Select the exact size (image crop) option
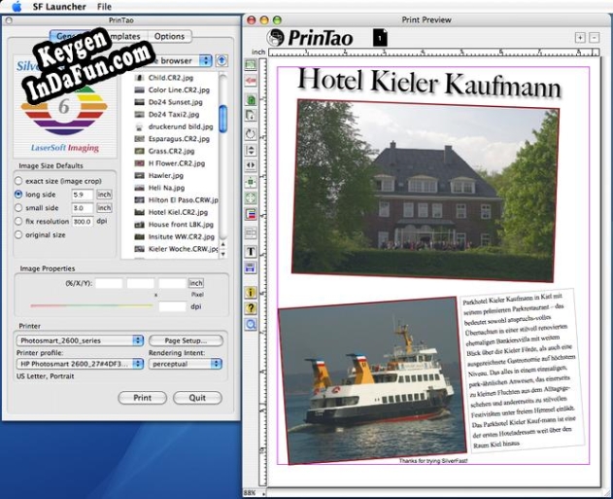The width and height of the screenshot is (613, 499). pyautogui.click(x=18, y=181)
